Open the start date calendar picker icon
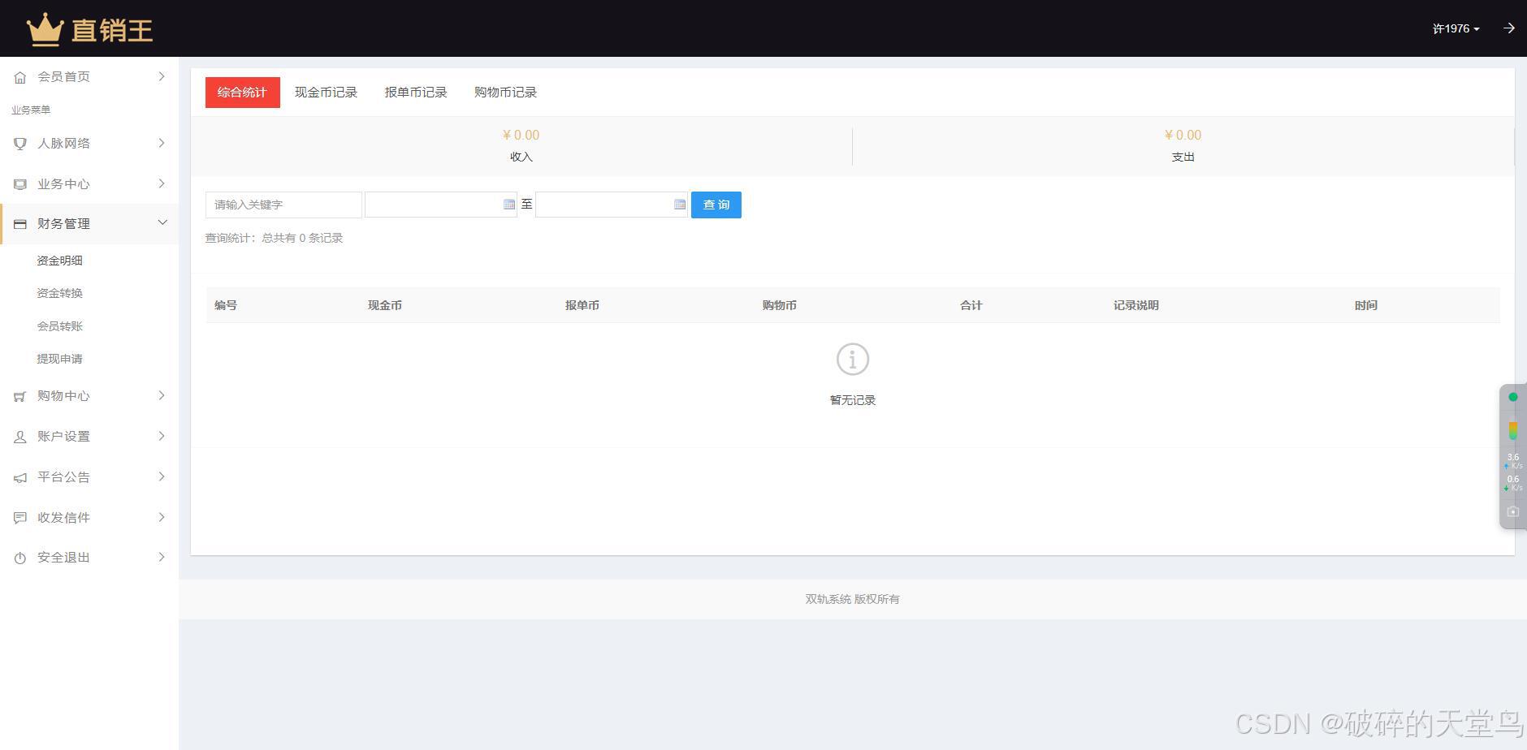Image resolution: width=1527 pixels, height=750 pixels. pos(509,205)
